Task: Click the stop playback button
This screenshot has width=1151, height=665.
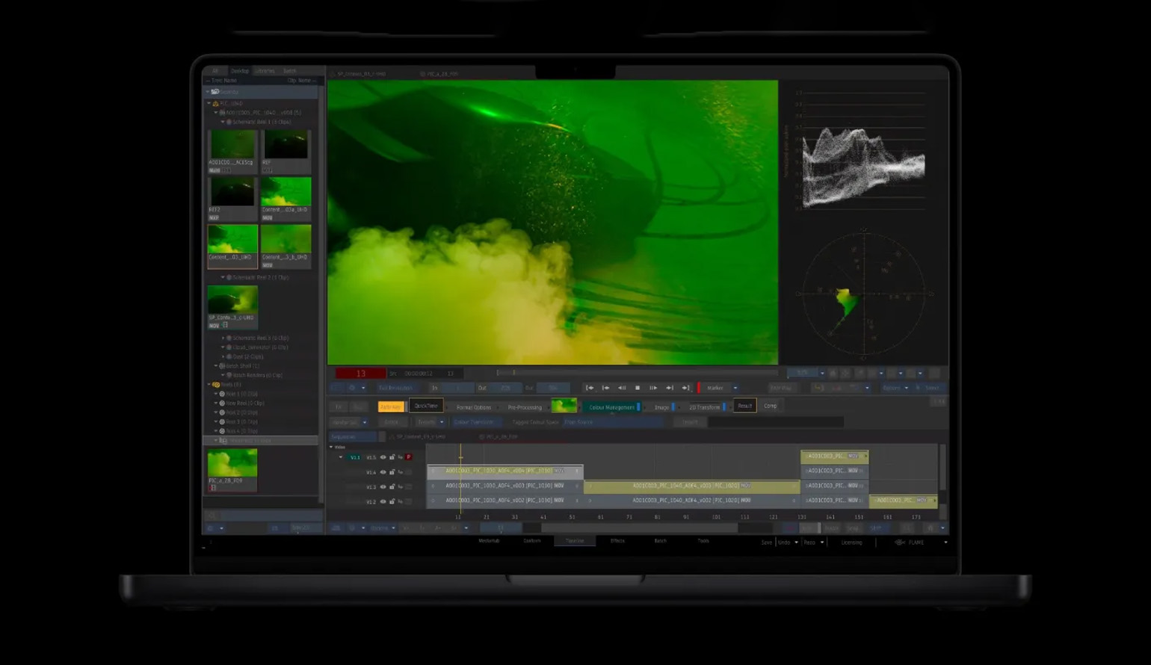Action: click(x=638, y=388)
